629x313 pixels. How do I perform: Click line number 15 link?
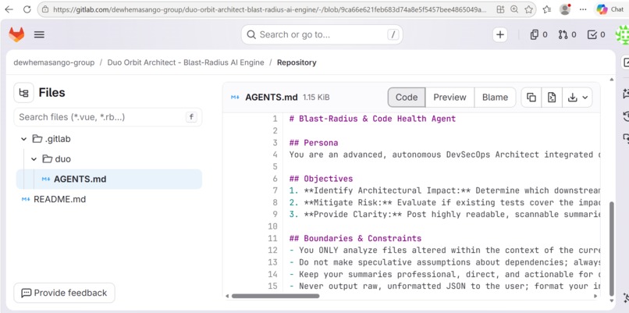click(273, 286)
